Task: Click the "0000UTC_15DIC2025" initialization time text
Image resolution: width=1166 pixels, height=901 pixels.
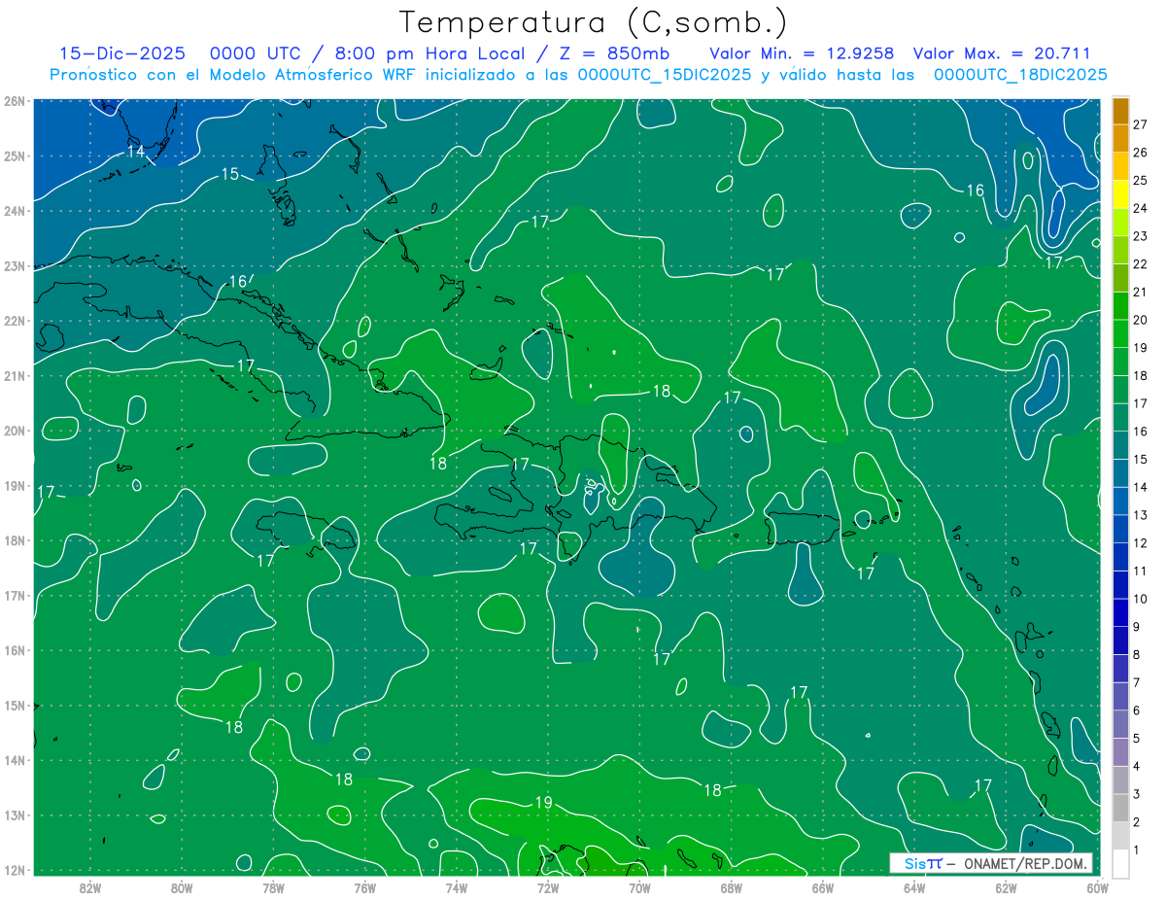Action: click(664, 75)
